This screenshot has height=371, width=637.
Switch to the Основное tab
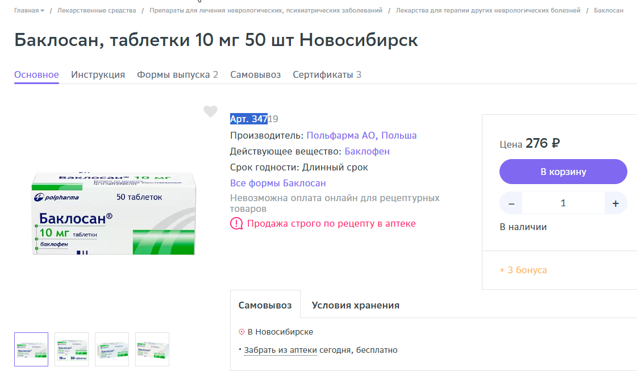(36, 75)
